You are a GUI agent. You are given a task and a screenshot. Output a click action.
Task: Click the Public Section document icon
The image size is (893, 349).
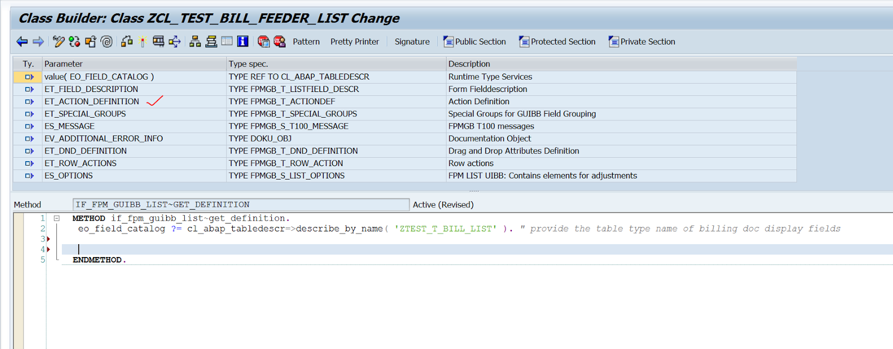(448, 41)
